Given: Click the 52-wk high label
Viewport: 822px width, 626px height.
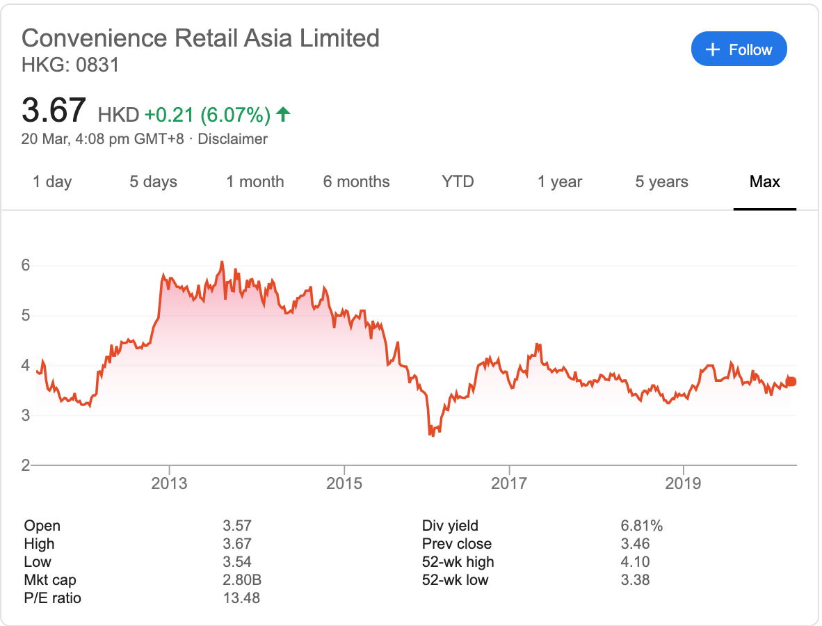Looking at the screenshot, I should click(x=458, y=561).
